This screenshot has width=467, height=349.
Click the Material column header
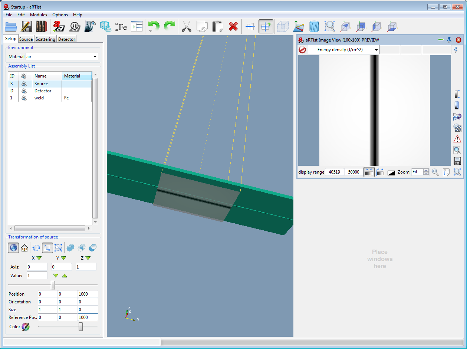[x=77, y=76]
